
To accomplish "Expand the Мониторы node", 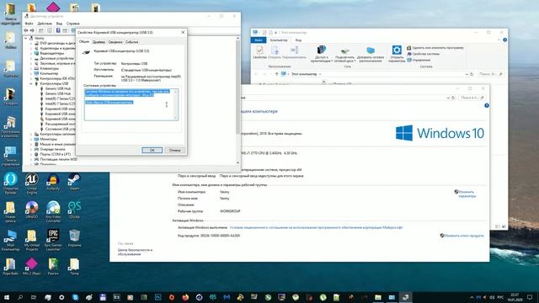I will point(31,139).
